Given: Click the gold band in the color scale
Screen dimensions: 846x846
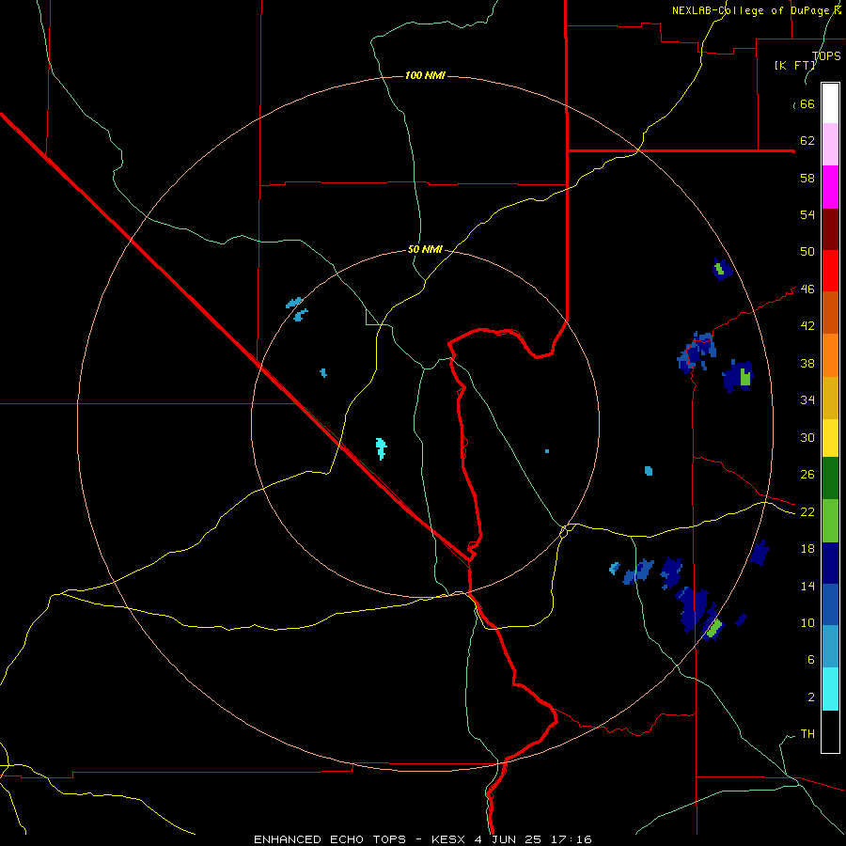Looking at the screenshot, I should tap(830, 398).
